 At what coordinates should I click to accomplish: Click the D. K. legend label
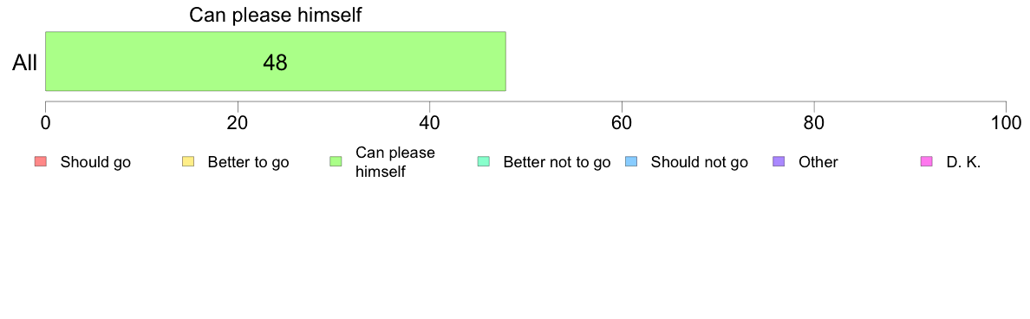963,162
